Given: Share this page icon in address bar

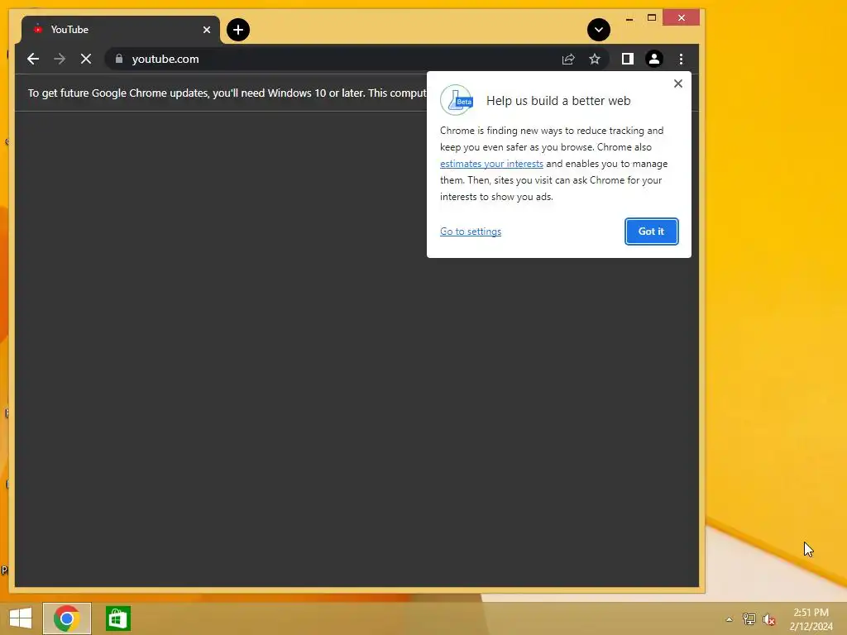Looking at the screenshot, I should (x=568, y=59).
